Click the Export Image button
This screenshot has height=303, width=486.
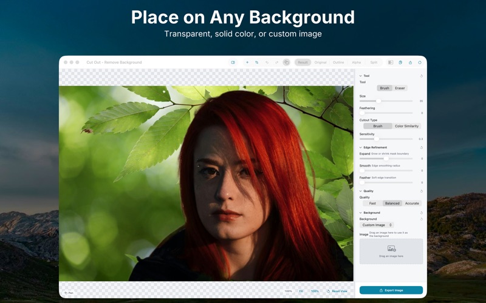pos(391,290)
